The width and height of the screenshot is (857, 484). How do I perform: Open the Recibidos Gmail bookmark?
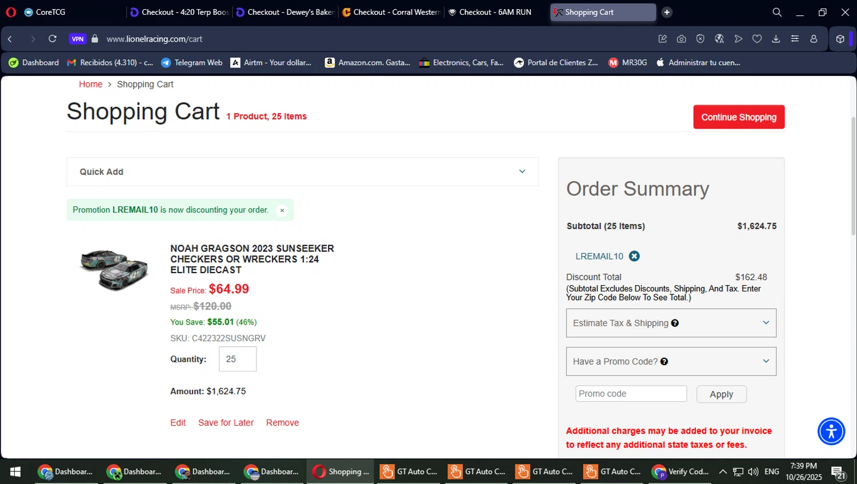[x=110, y=63]
